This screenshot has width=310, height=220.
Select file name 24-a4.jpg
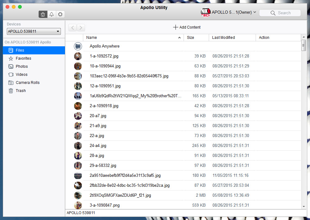[98, 146]
